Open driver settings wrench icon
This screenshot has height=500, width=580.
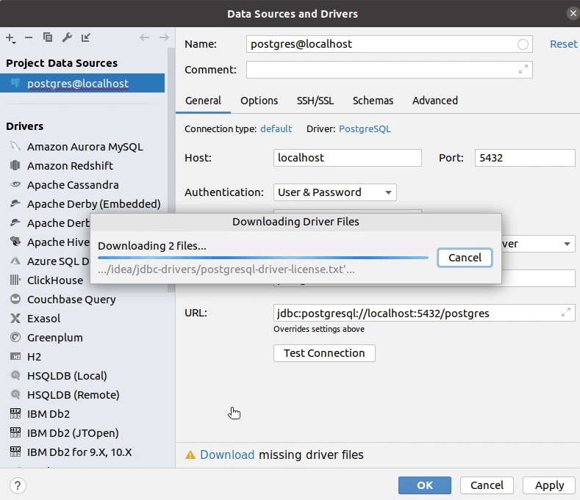tap(67, 37)
